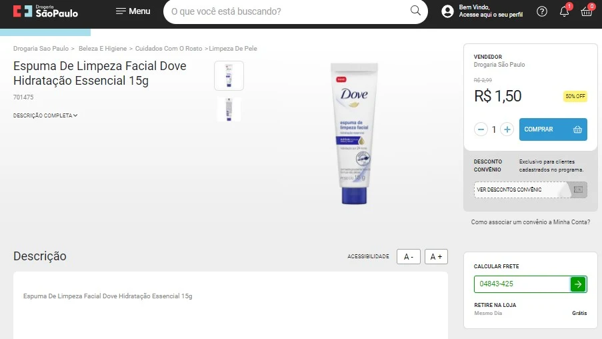The image size is (602, 339).
Task: Open the help question mark icon
Action: [542, 11]
